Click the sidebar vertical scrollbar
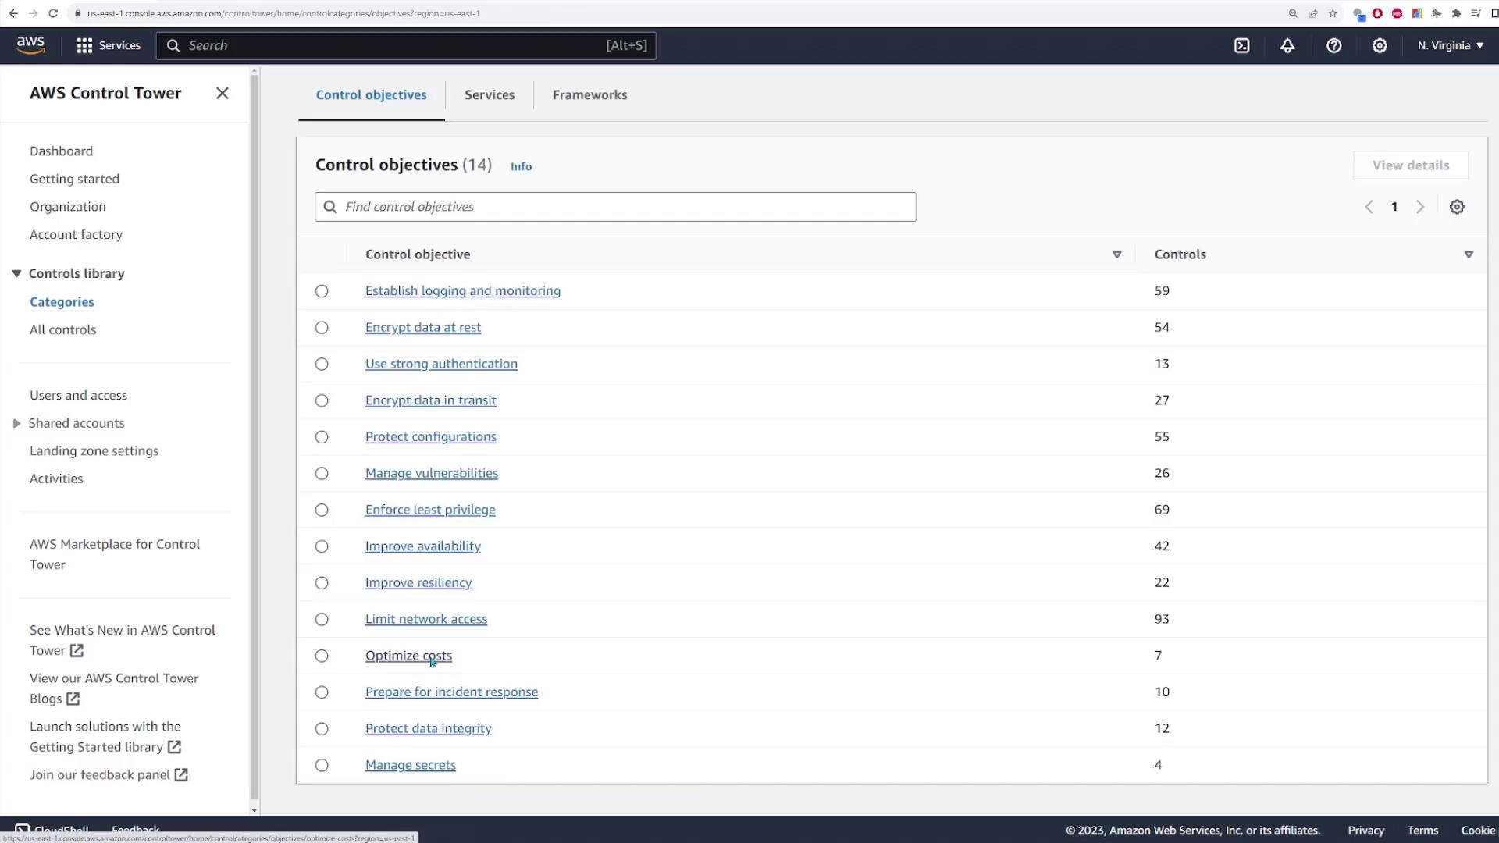 (x=255, y=437)
